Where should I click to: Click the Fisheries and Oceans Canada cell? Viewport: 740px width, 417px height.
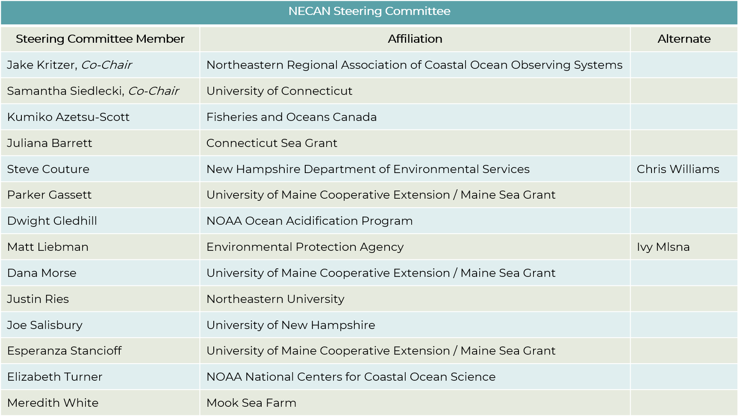[x=415, y=117]
